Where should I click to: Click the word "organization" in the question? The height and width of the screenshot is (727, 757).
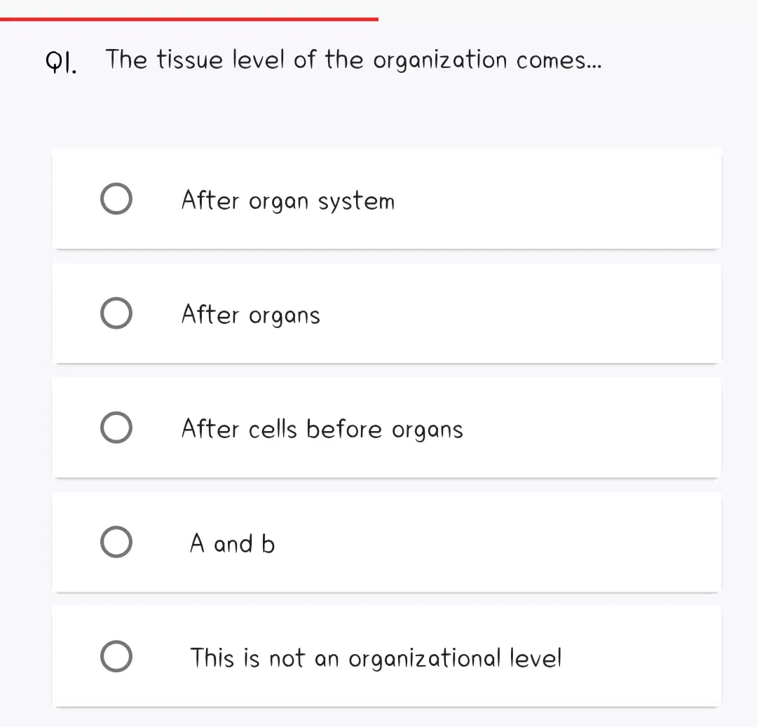point(439,61)
